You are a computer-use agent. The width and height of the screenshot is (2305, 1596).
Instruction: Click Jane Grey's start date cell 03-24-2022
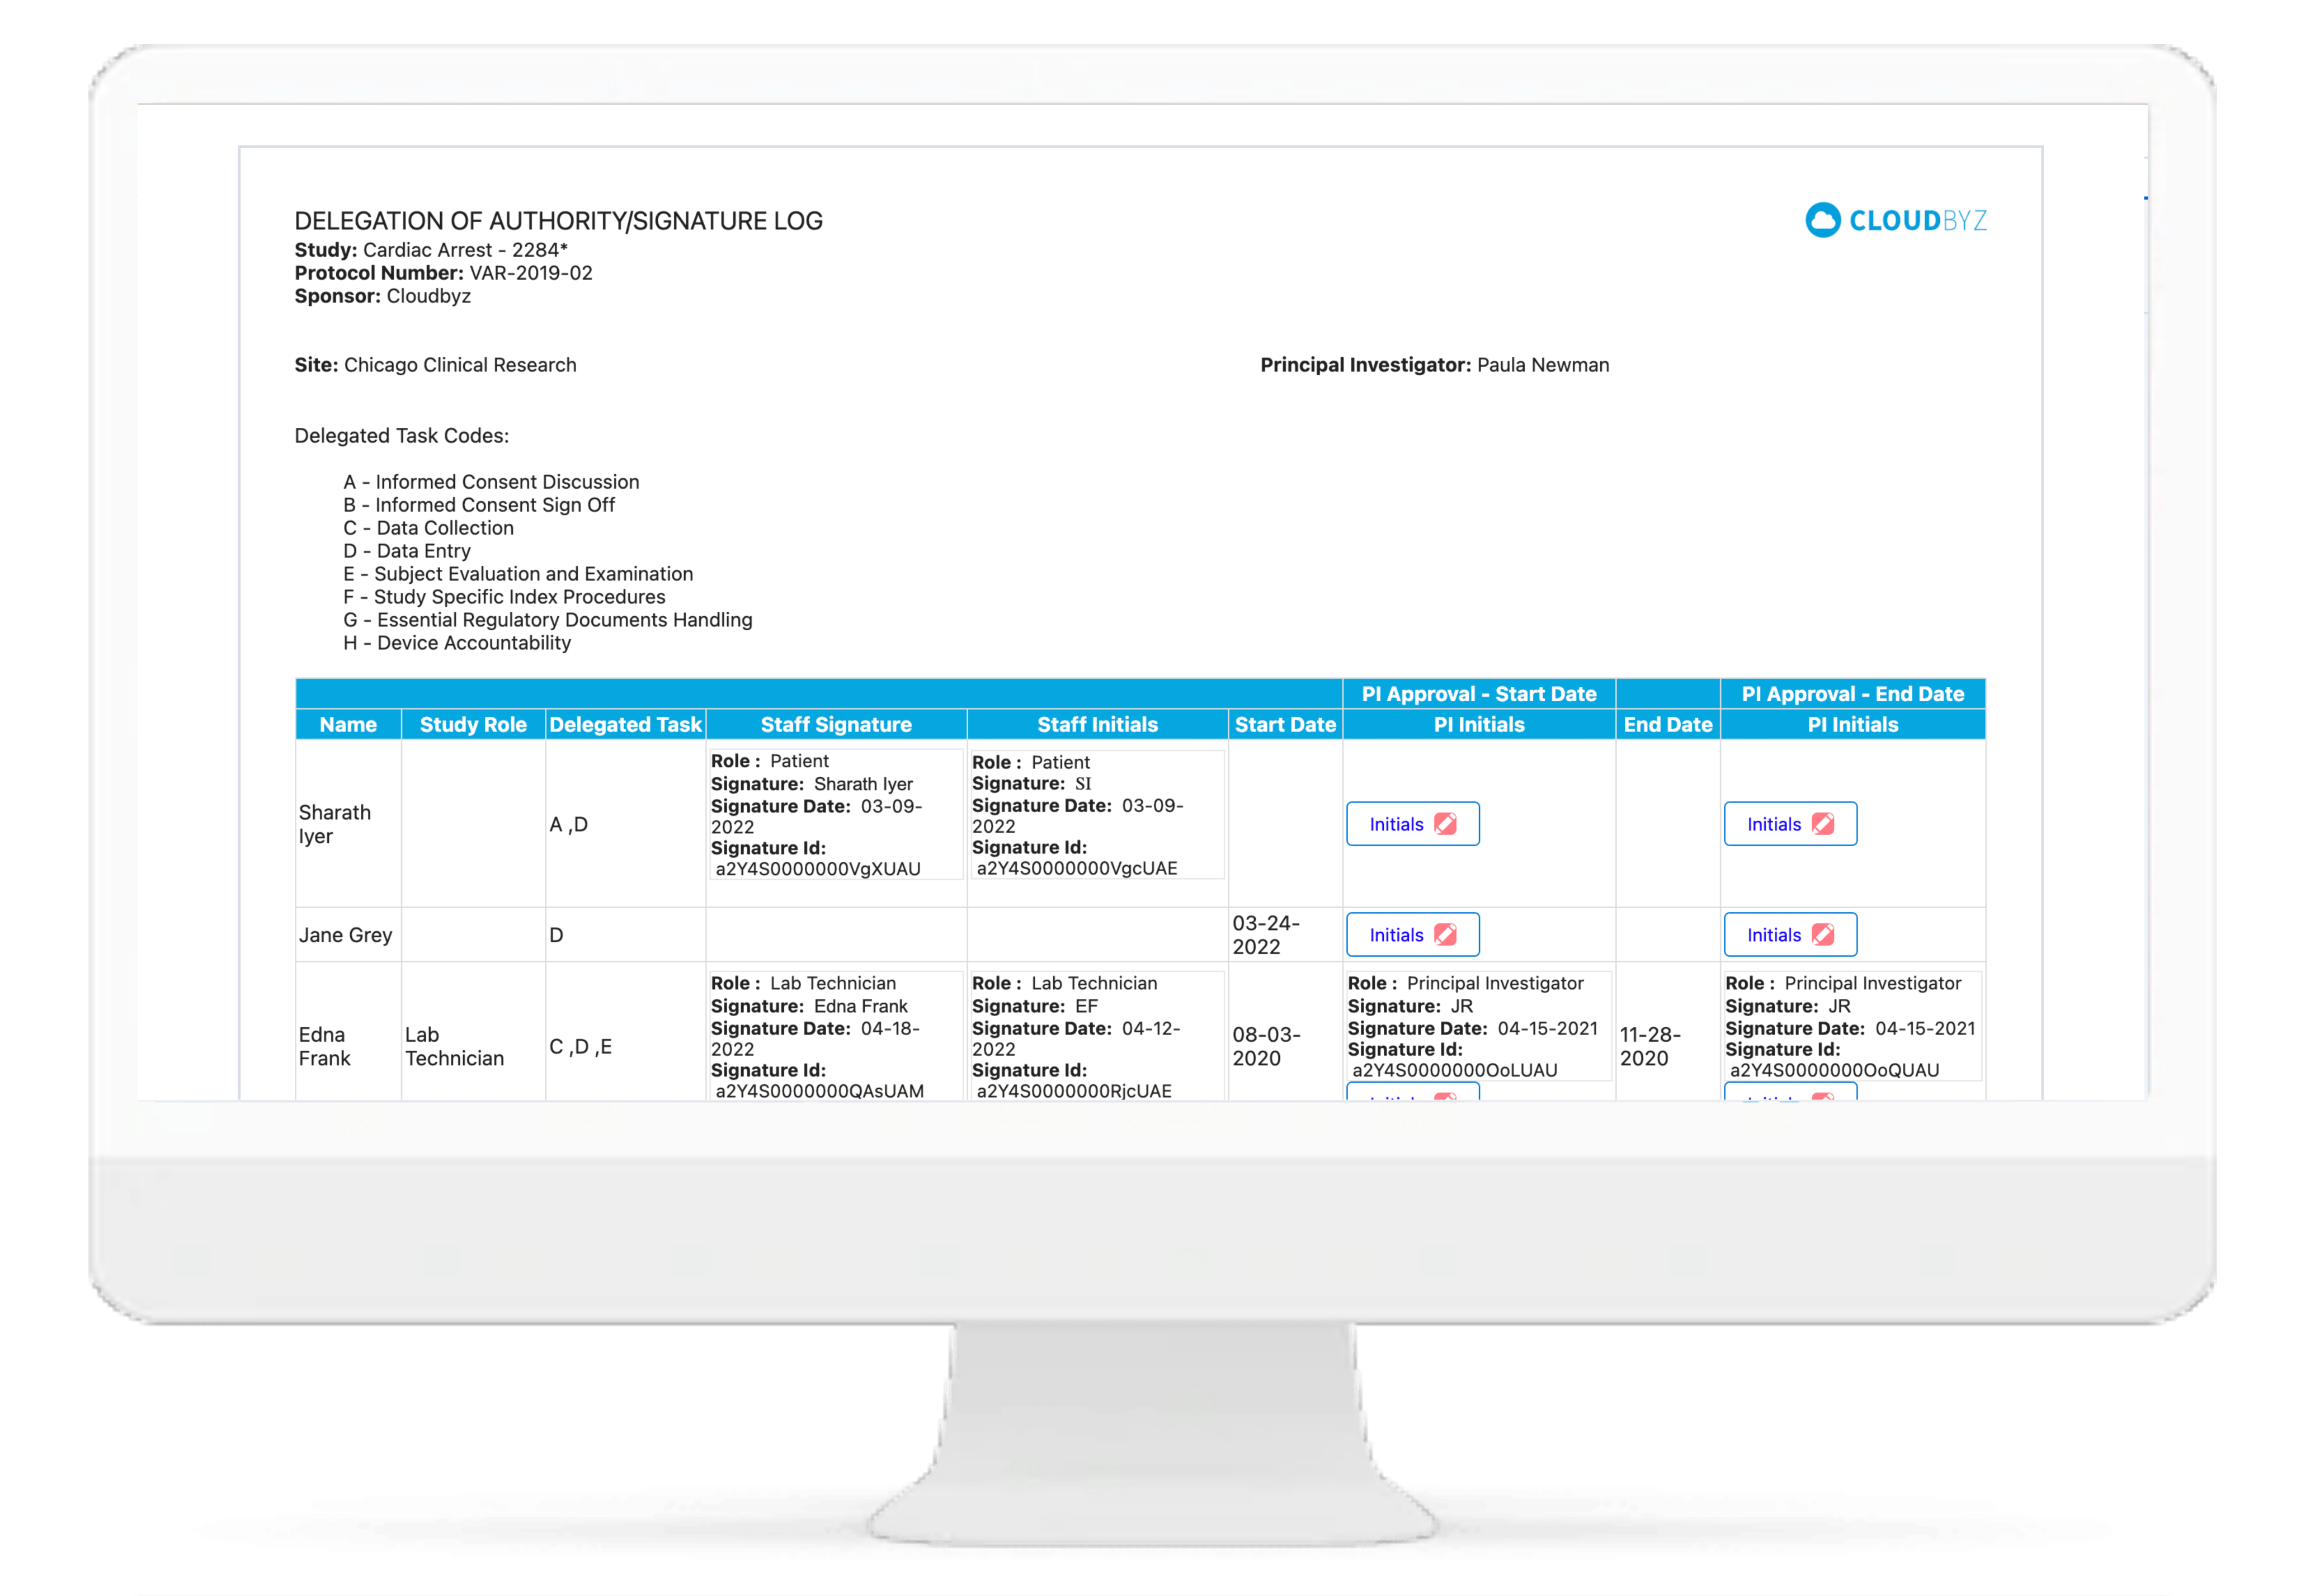click(x=1265, y=935)
